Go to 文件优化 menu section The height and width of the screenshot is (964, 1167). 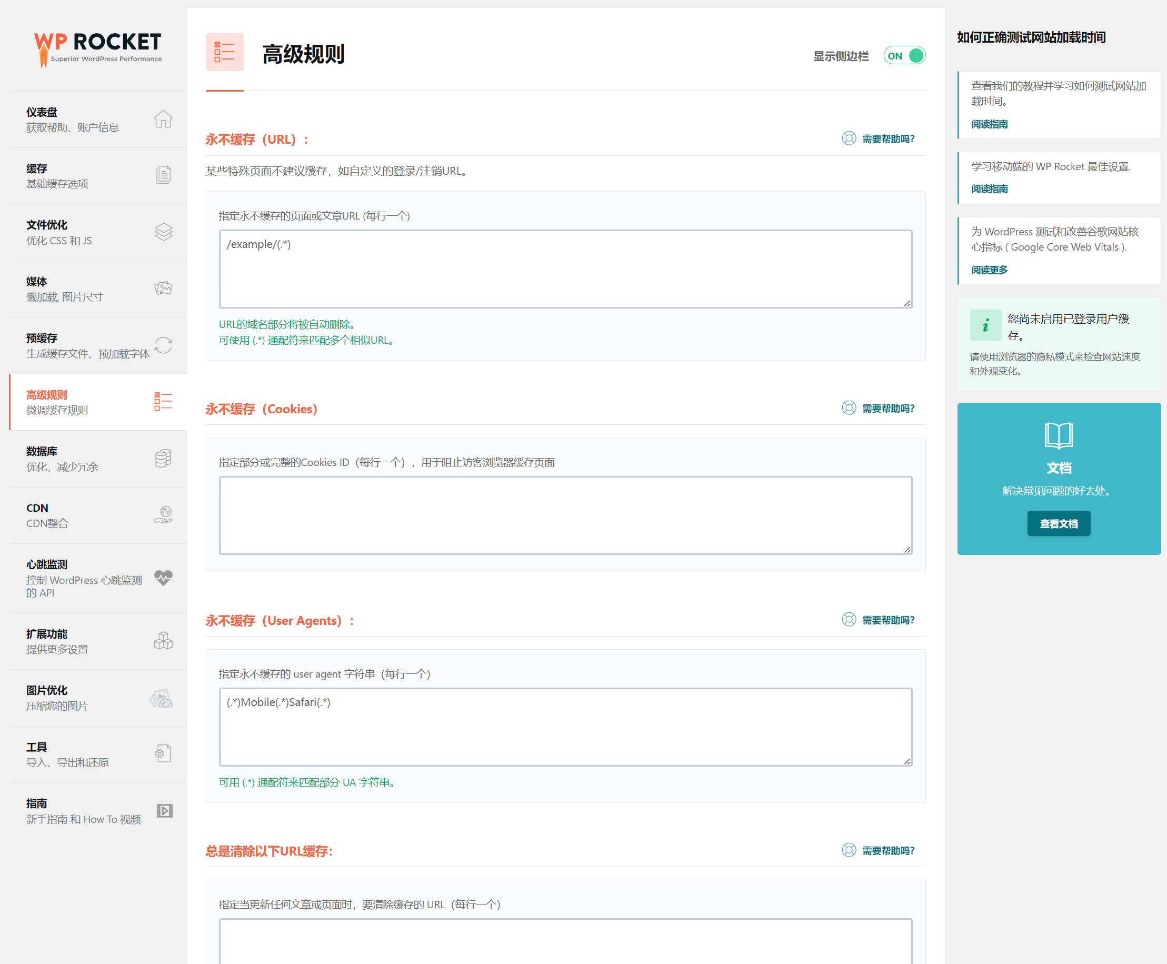pyautogui.click(x=98, y=233)
